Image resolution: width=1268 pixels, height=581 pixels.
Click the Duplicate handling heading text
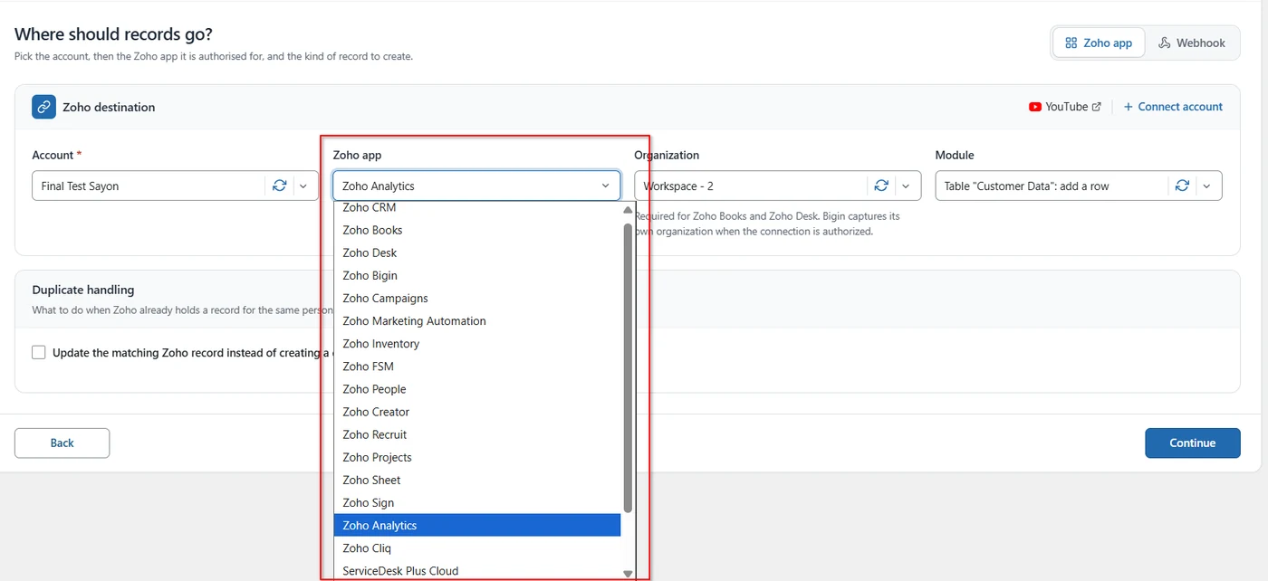(83, 290)
